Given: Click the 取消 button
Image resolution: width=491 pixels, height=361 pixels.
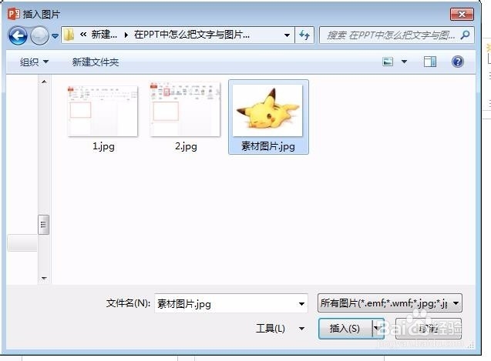Looking at the screenshot, I should click(x=429, y=329).
